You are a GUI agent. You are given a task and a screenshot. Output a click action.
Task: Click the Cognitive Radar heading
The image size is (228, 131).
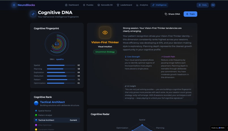(x=100, y=114)
